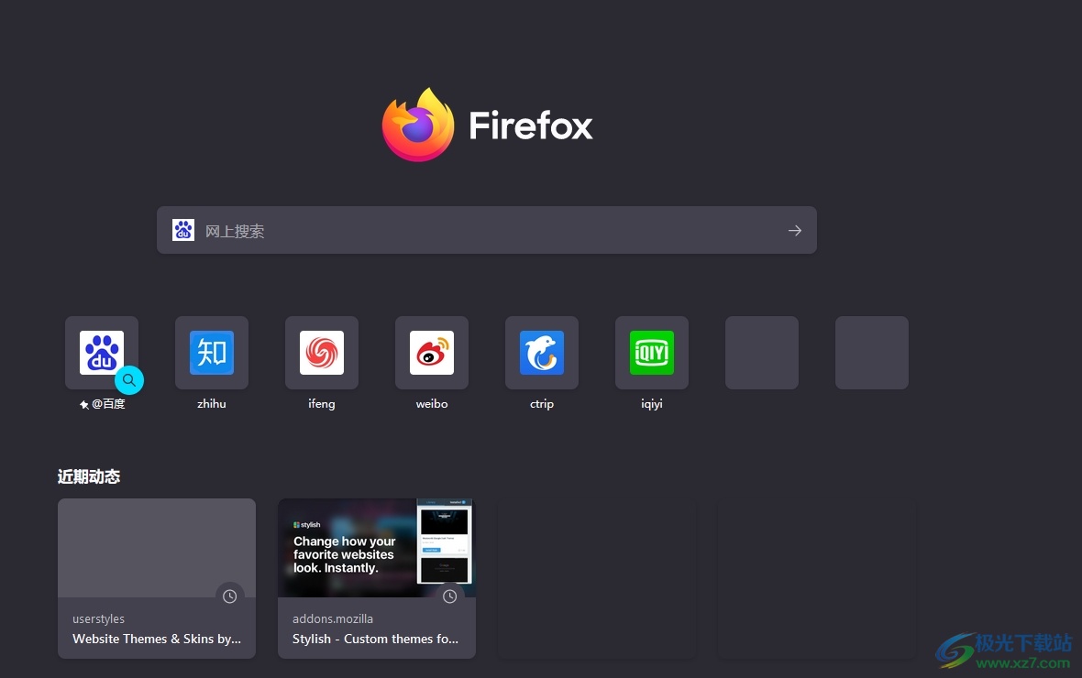
Task: Open the Baidu shortcut tile
Action: click(102, 353)
